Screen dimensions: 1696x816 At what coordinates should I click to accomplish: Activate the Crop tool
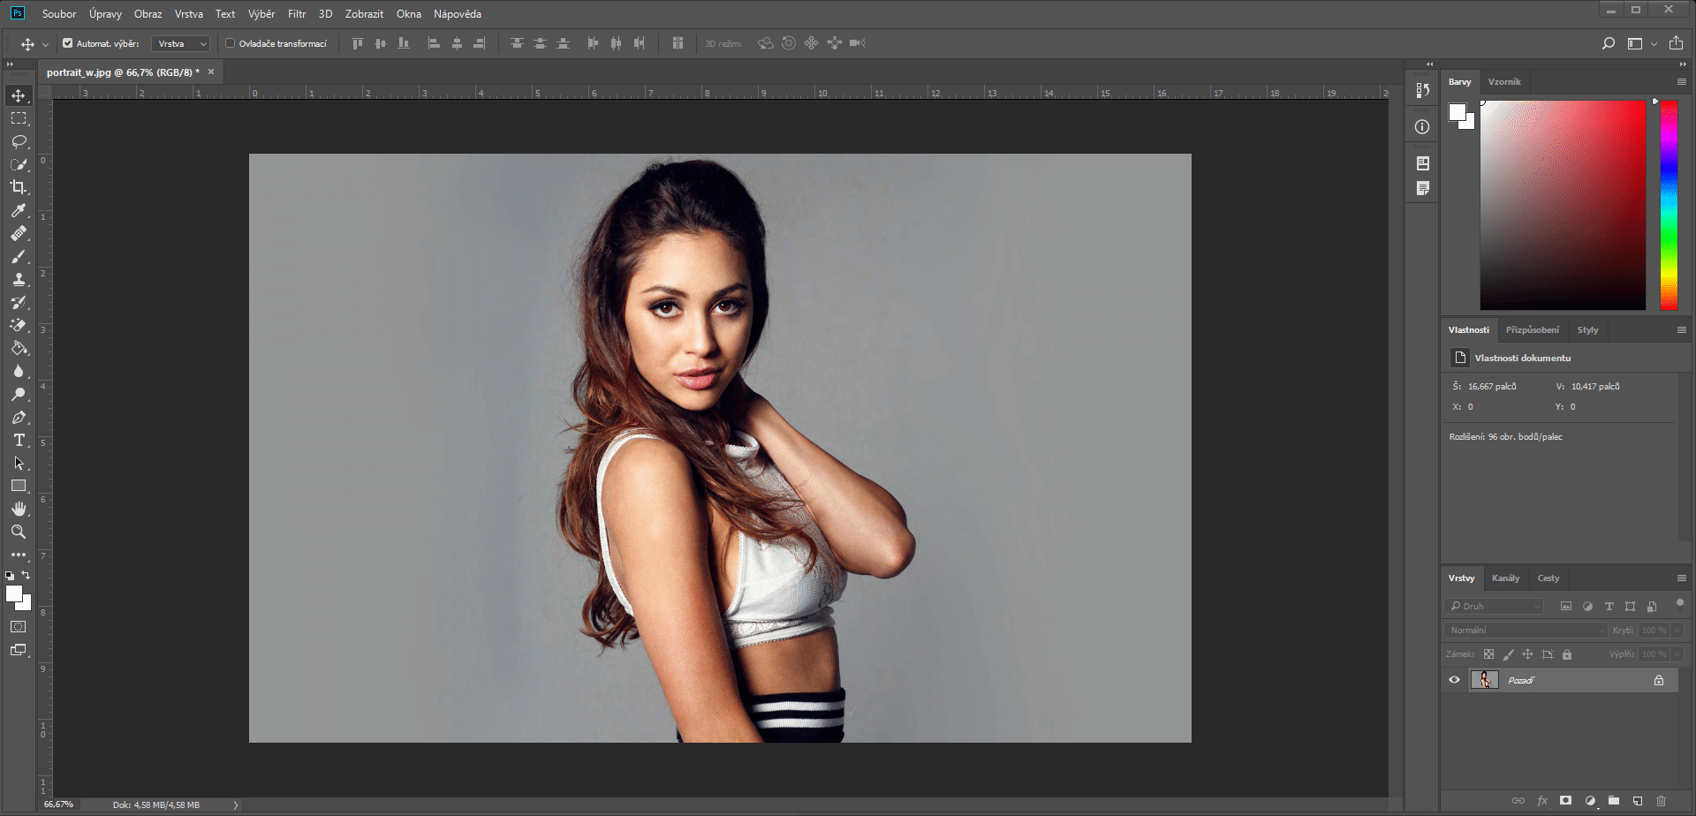[19, 187]
